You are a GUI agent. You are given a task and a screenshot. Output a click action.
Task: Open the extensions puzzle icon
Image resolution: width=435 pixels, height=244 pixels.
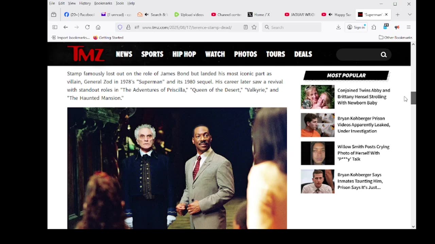[x=374, y=27]
